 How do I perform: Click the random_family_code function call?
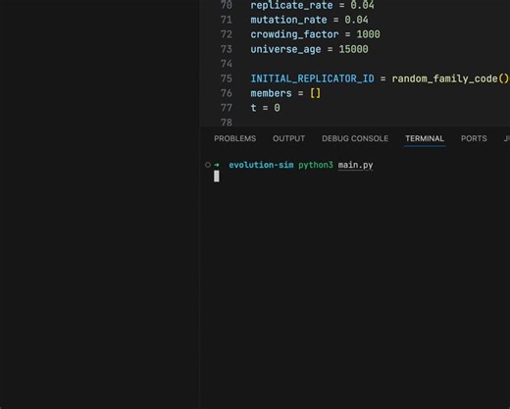tap(444, 78)
